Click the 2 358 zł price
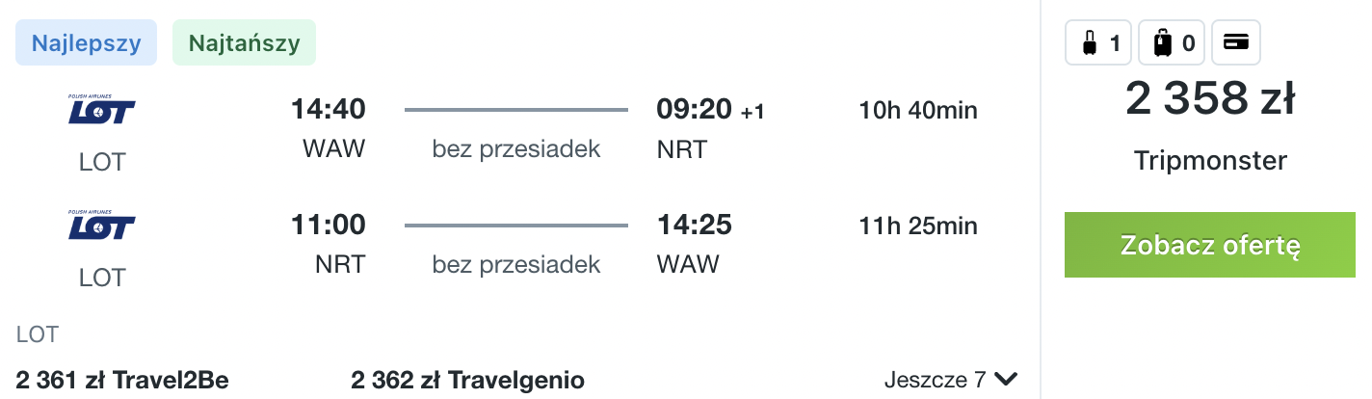 point(1210,100)
